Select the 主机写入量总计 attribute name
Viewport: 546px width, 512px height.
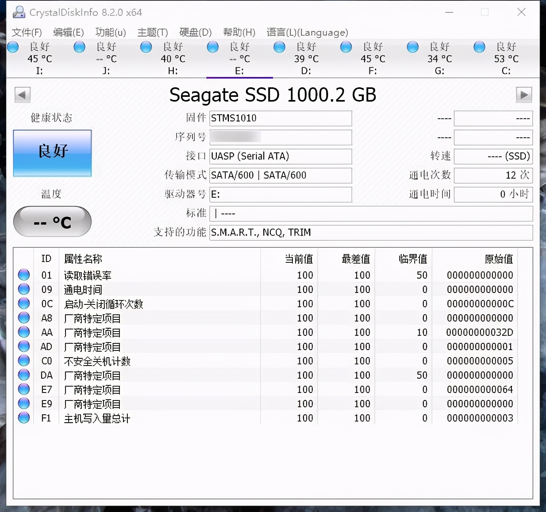97,418
